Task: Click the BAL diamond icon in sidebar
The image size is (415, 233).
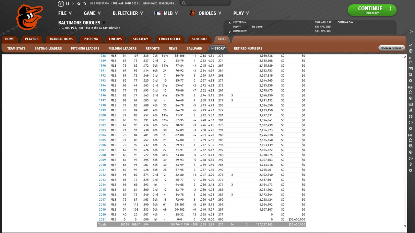Action: pos(410,152)
